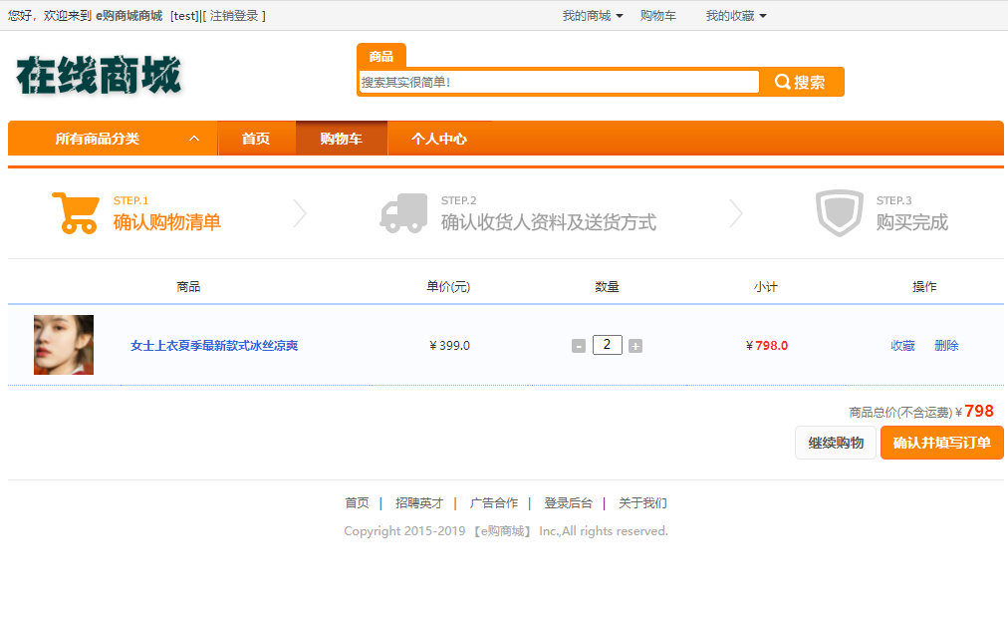Click the 继续购物 button

[835, 443]
